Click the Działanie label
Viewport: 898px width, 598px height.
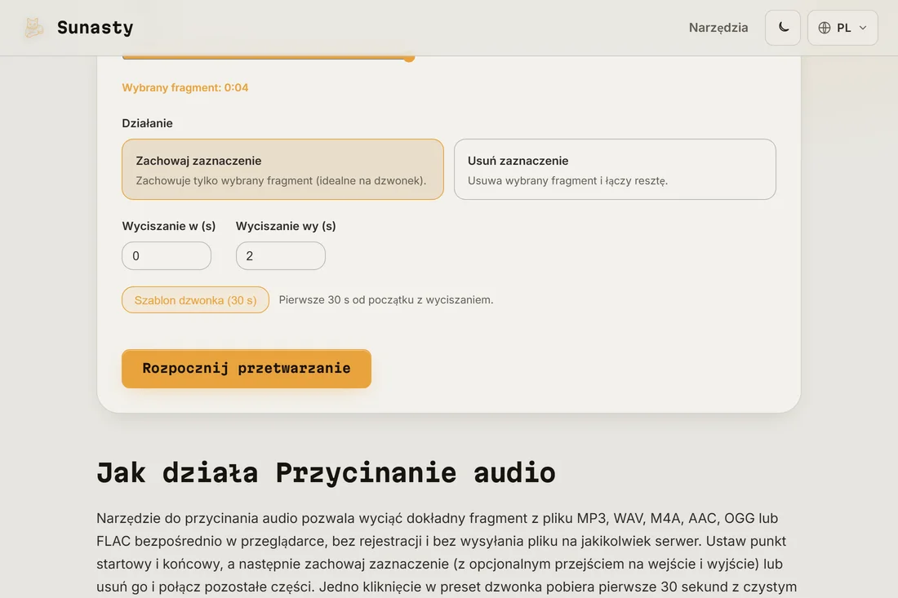point(147,123)
